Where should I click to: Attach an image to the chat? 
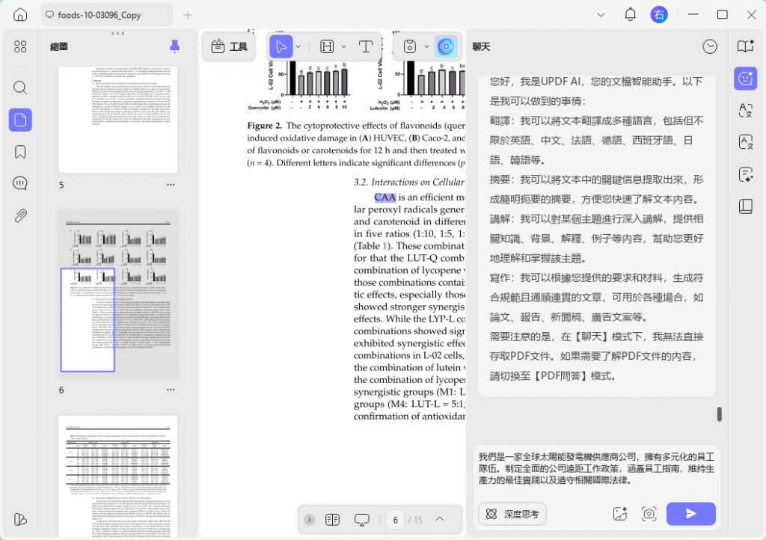point(619,514)
